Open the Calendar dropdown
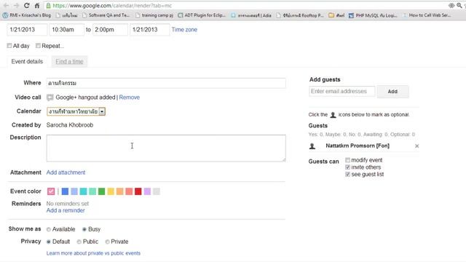466x262 pixels. [76, 111]
